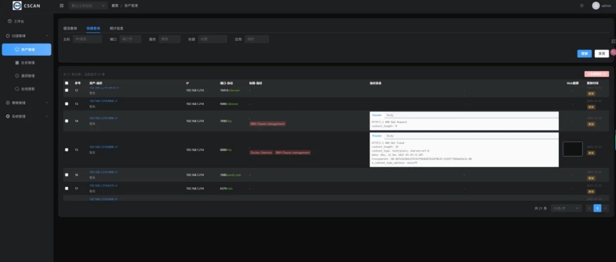Image resolution: width=616 pixels, height=262 pixels.
Task: Go to next page with right chevron
Action: pyautogui.click(x=605, y=209)
